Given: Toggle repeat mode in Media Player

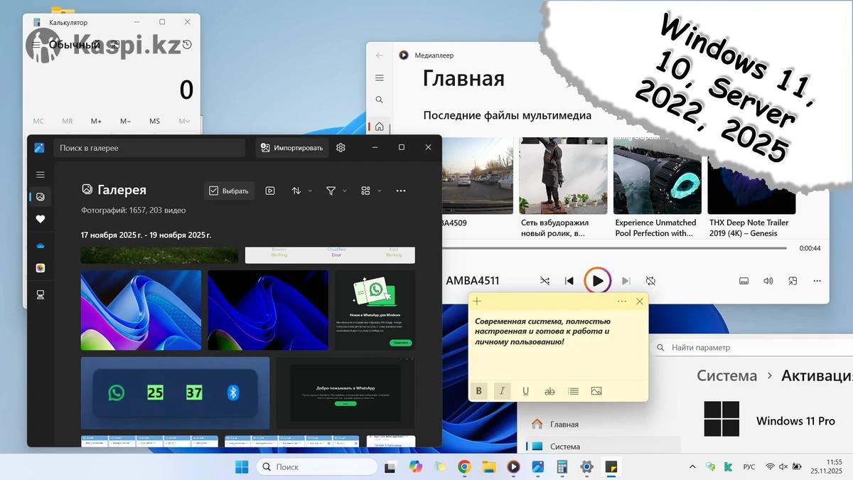Looking at the screenshot, I should (x=650, y=281).
